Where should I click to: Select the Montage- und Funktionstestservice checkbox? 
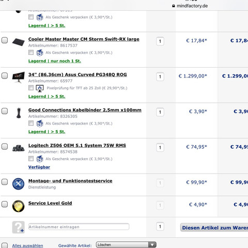5,182
